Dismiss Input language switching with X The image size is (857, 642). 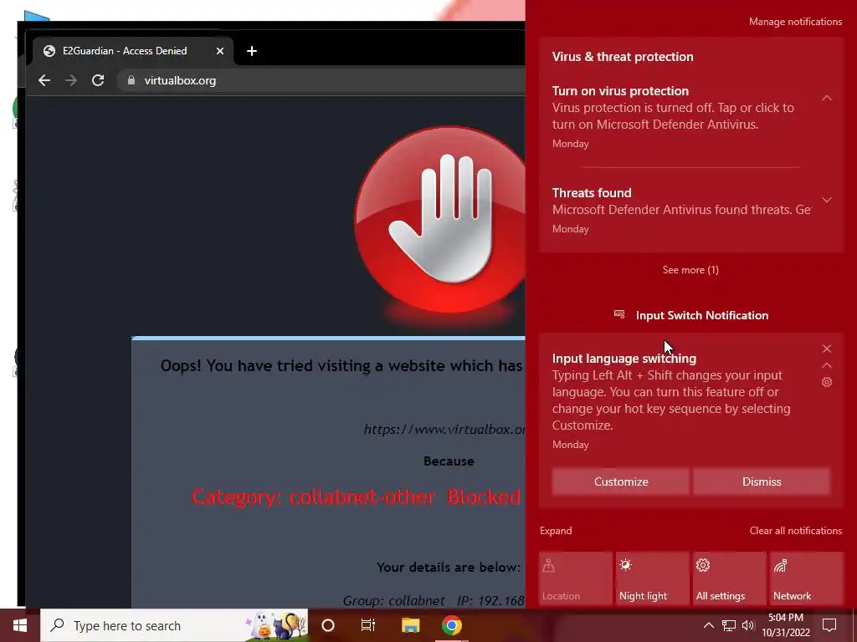click(x=827, y=349)
